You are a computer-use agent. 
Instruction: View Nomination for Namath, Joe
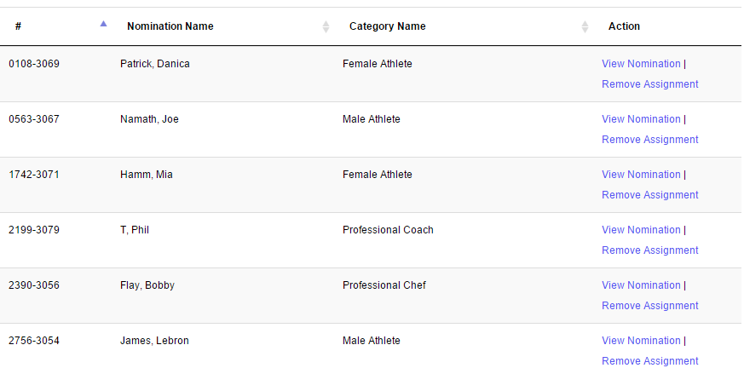pos(641,119)
